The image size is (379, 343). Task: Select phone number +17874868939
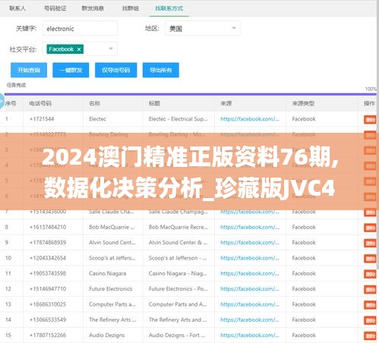[48, 242]
